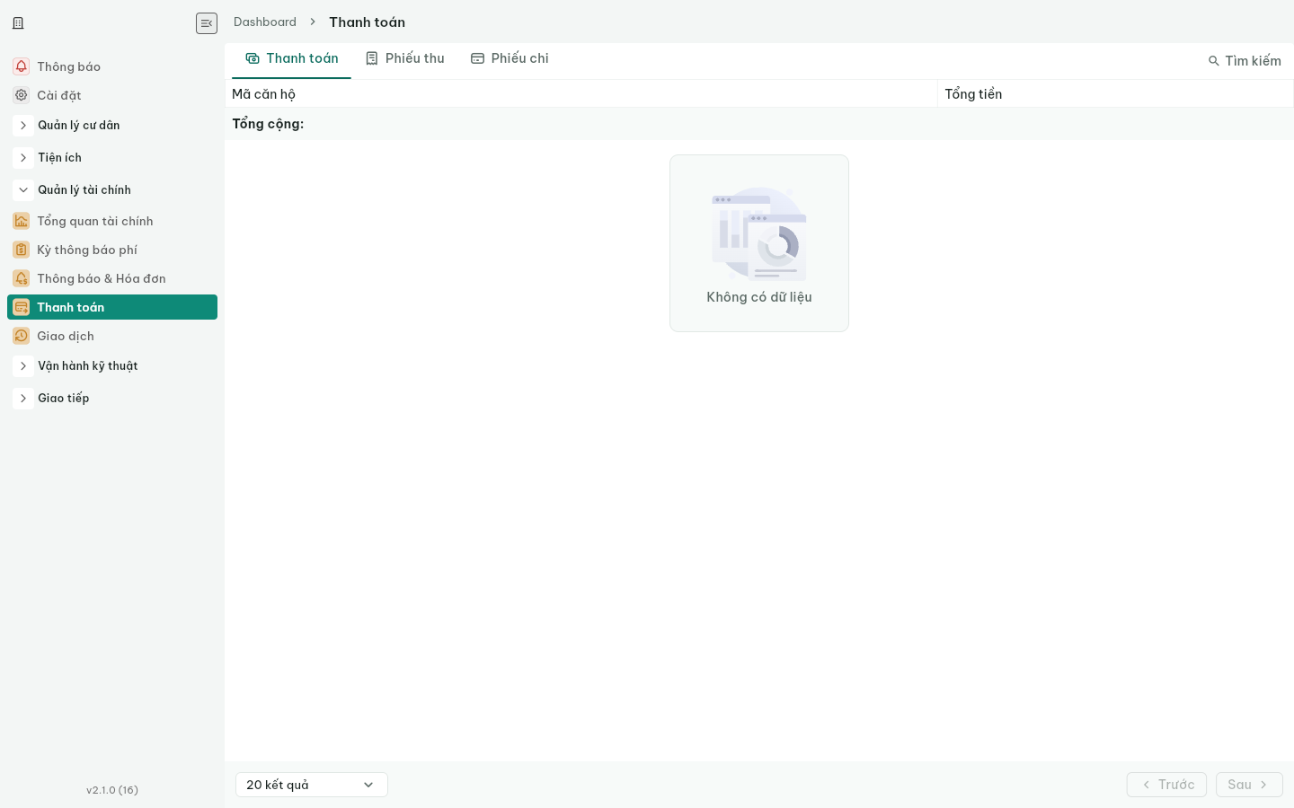
Task: Click the Mã căn hộ column header
Action: tap(581, 94)
